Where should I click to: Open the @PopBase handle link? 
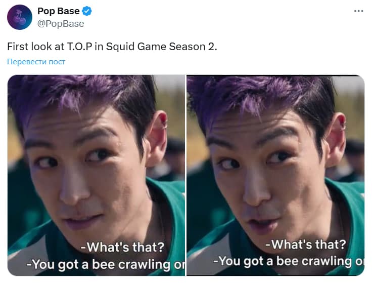[61, 24]
